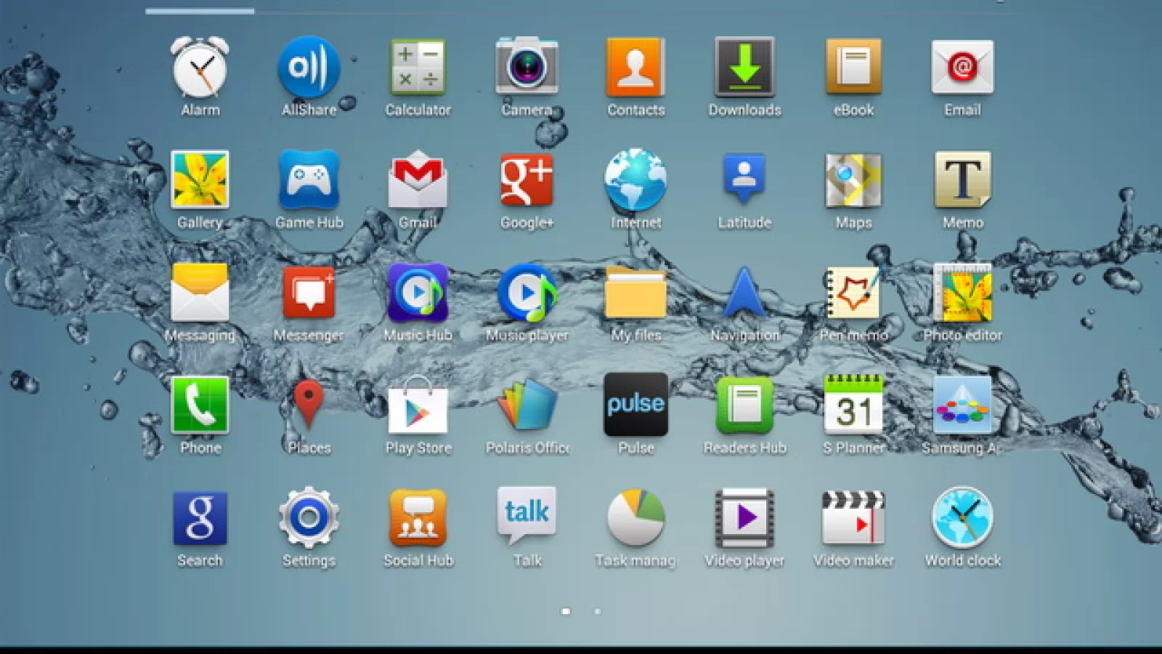Launch Game Hub
Image resolution: width=1162 pixels, height=654 pixels.
[309, 179]
